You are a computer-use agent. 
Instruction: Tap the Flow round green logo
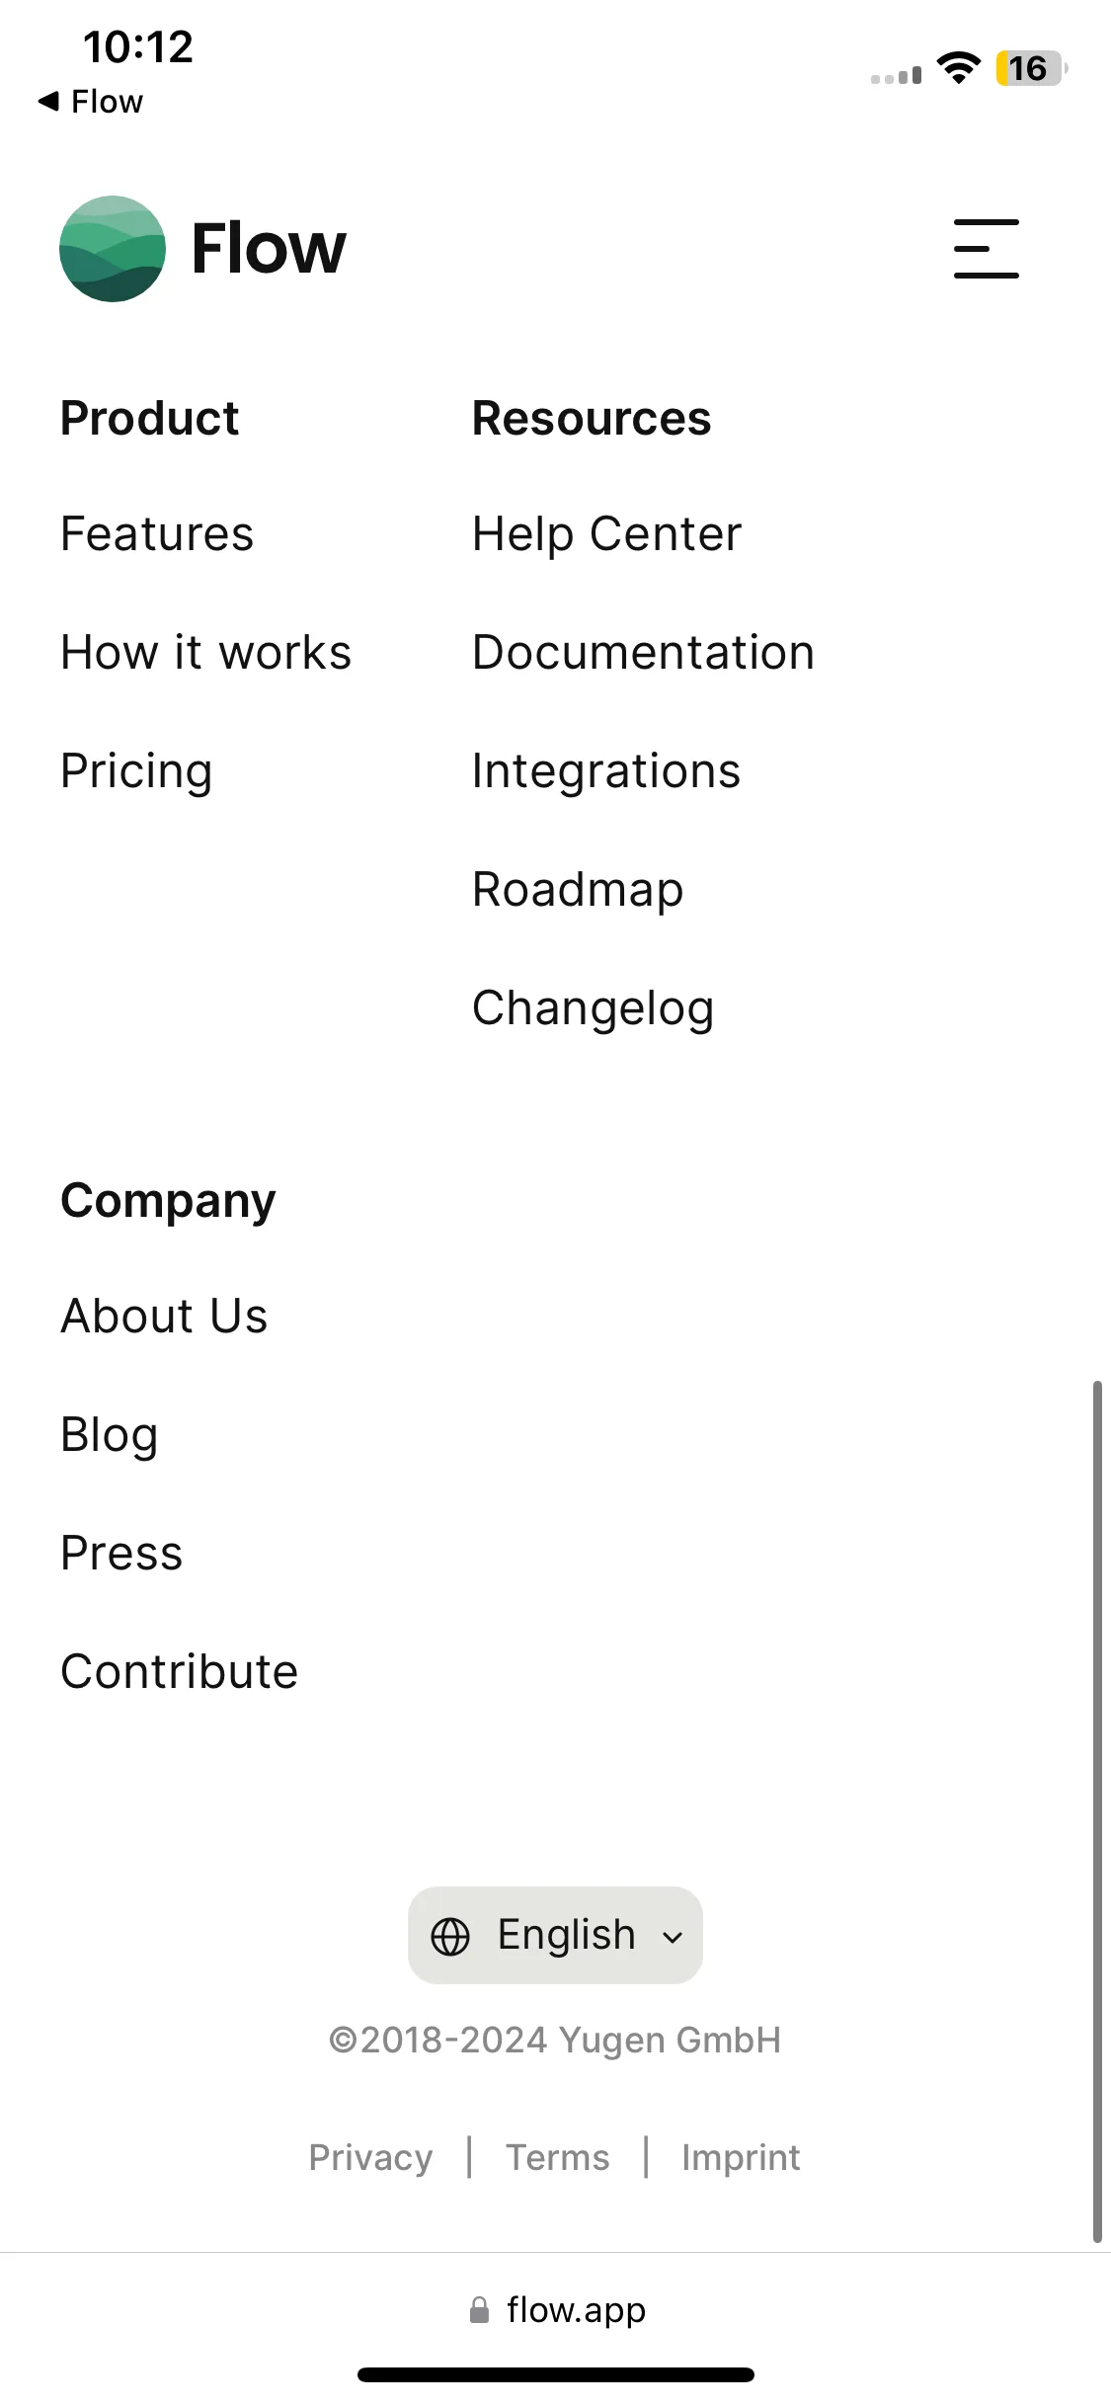[112, 248]
